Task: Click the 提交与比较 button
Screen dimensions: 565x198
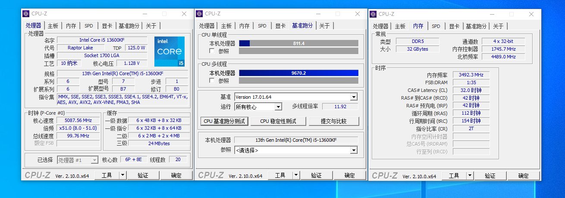Action: pyautogui.click(x=334, y=121)
